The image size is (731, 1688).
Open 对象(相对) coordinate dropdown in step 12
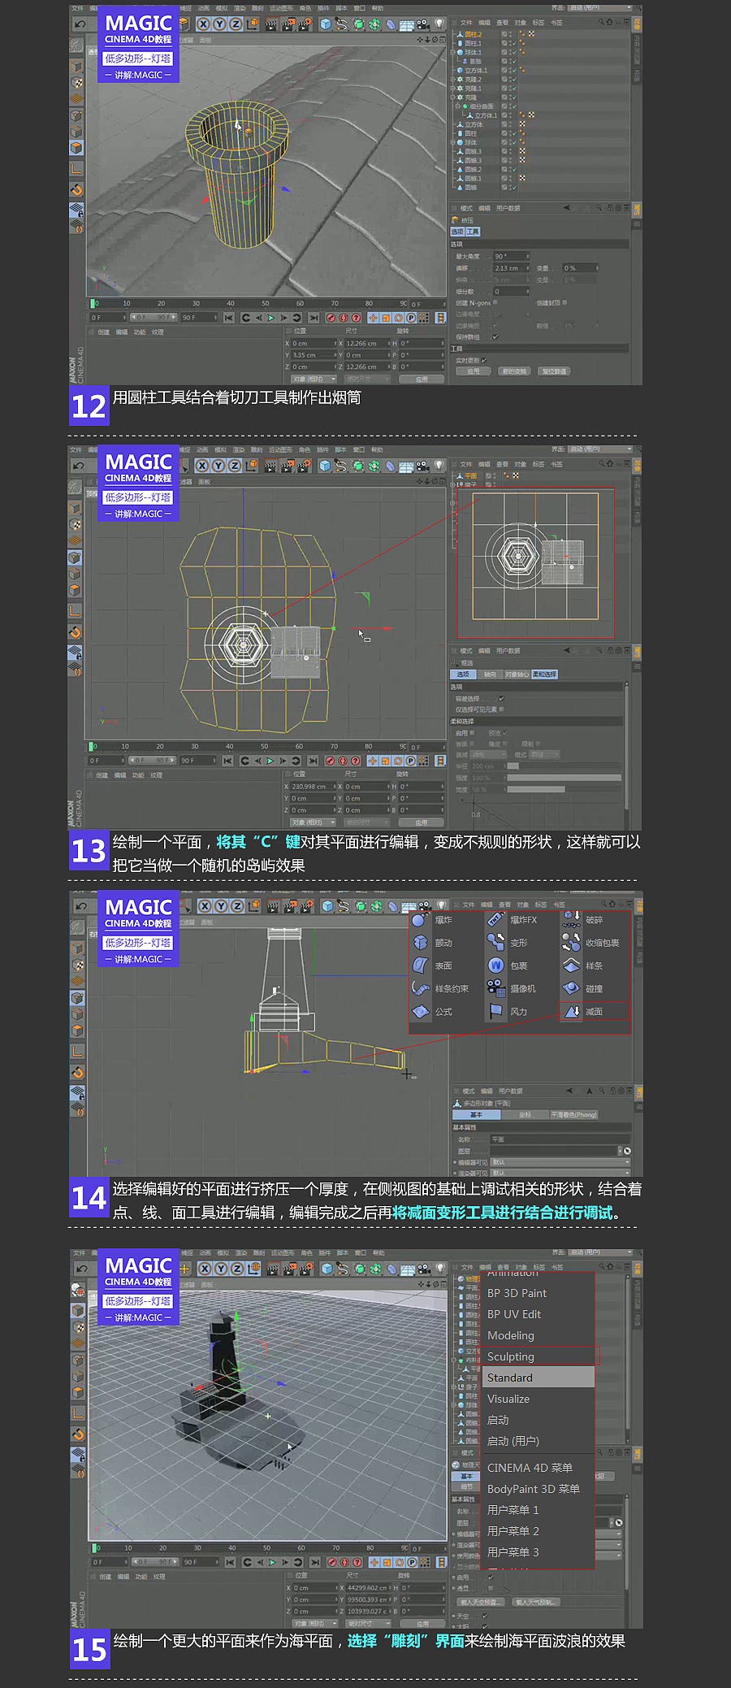pyautogui.click(x=313, y=379)
